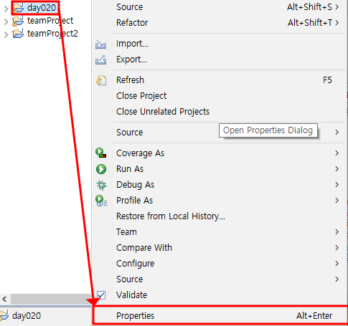Click the Refresh icon
This screenshot has width=348, height=326.
(101, 80)
